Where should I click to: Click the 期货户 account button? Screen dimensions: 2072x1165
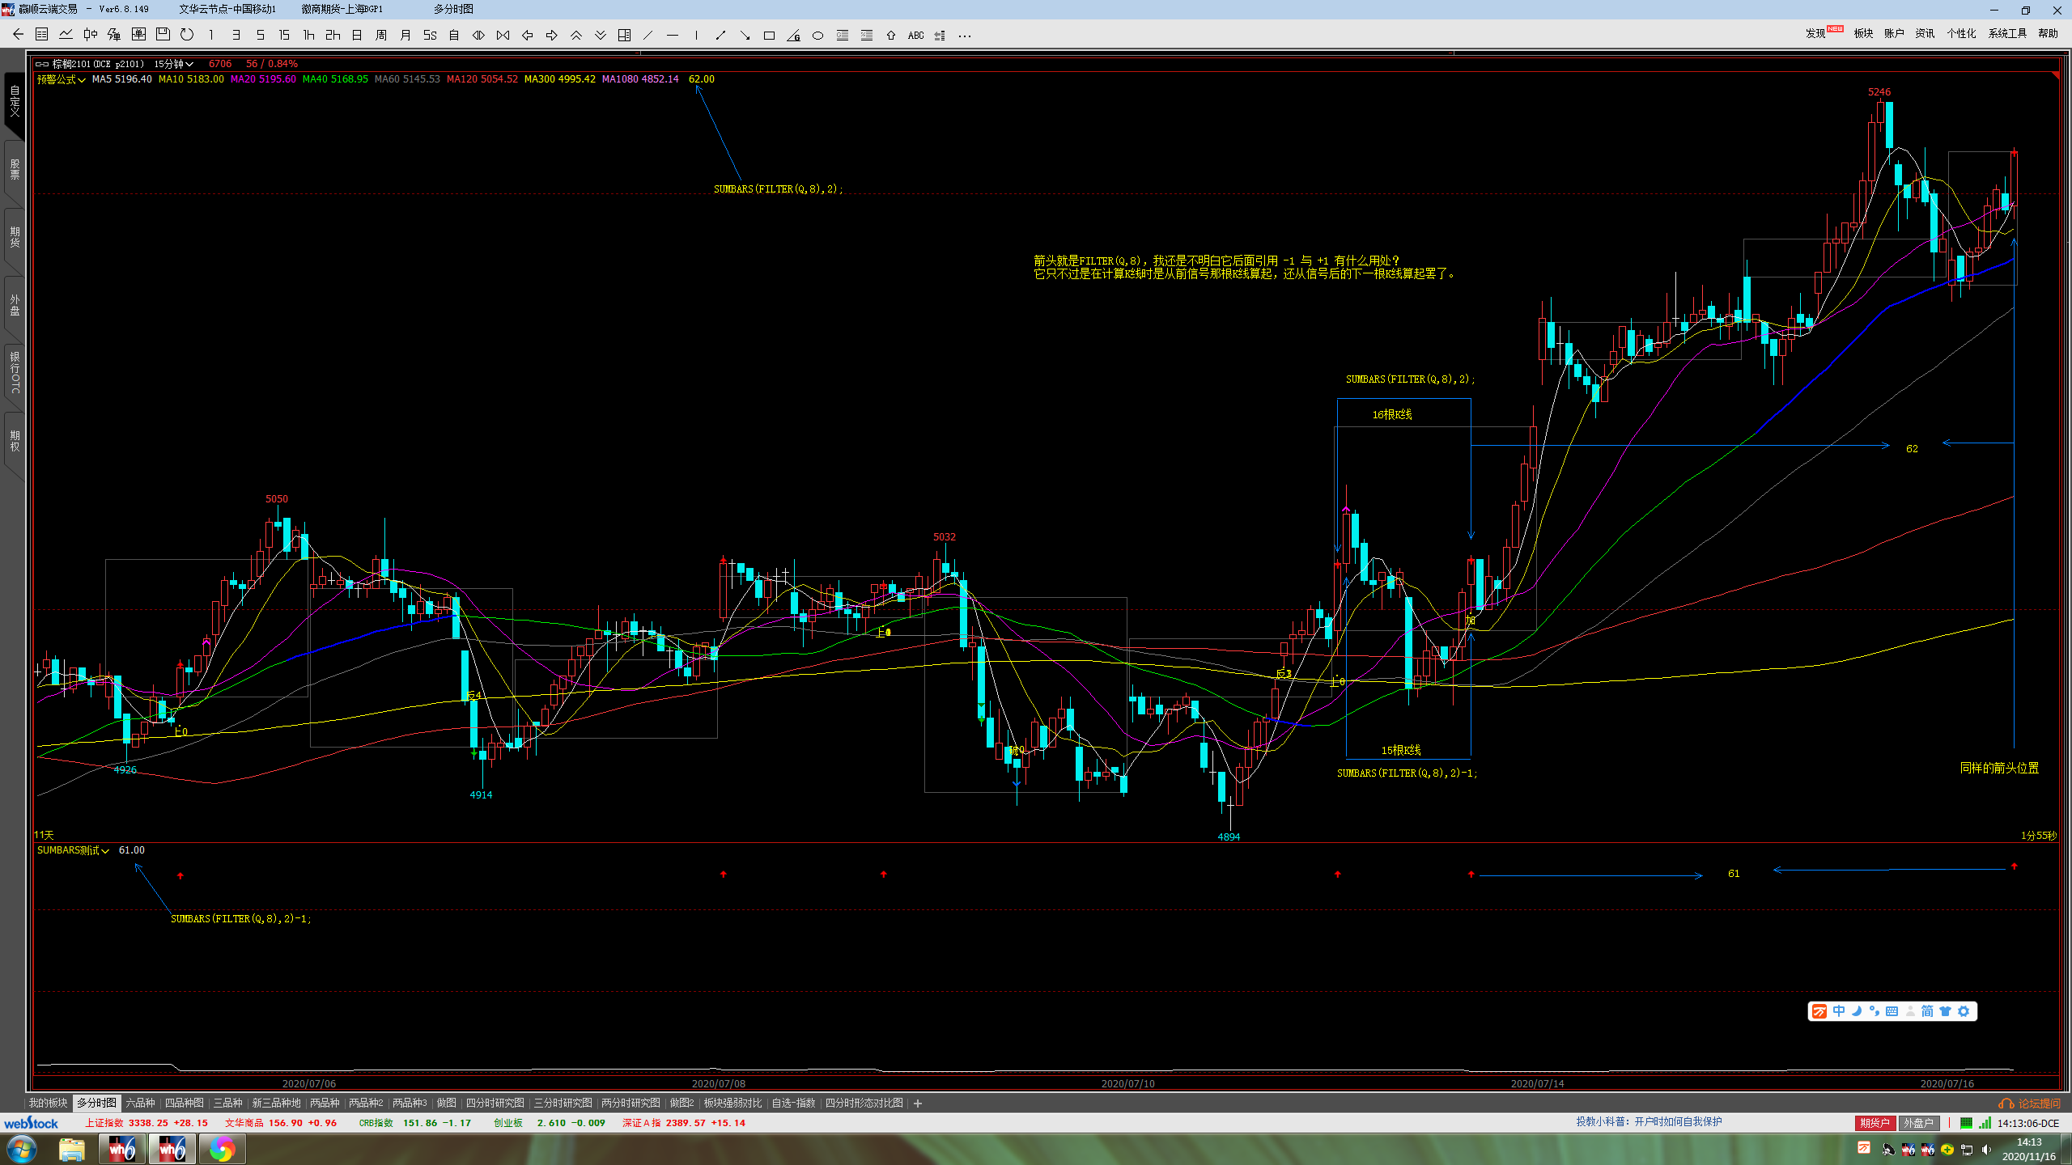(1874, 1123)
